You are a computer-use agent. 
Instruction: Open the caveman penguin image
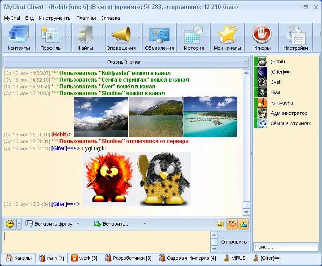(x=164, y=179)
